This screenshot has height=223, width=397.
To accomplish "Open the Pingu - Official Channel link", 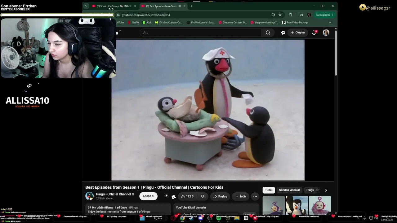I will point(114,194).
